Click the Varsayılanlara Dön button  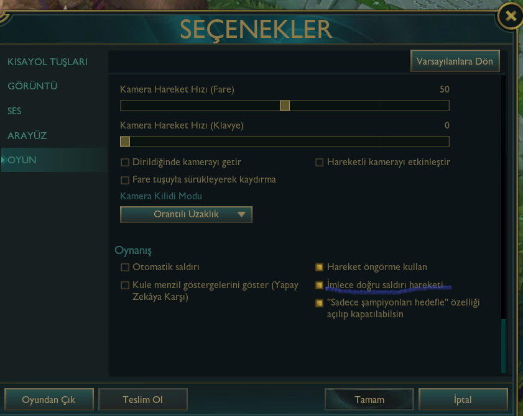click(x=455, y=61)
